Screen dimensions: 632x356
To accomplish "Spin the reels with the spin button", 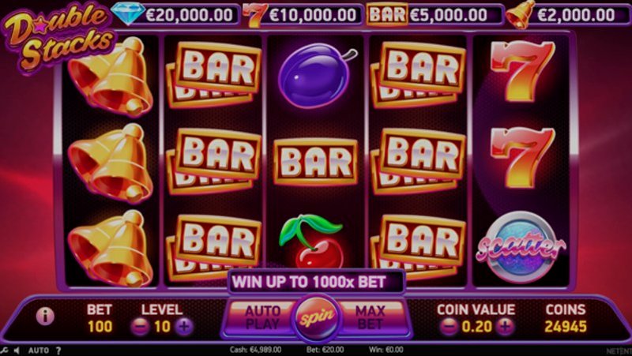I will 318,318.
